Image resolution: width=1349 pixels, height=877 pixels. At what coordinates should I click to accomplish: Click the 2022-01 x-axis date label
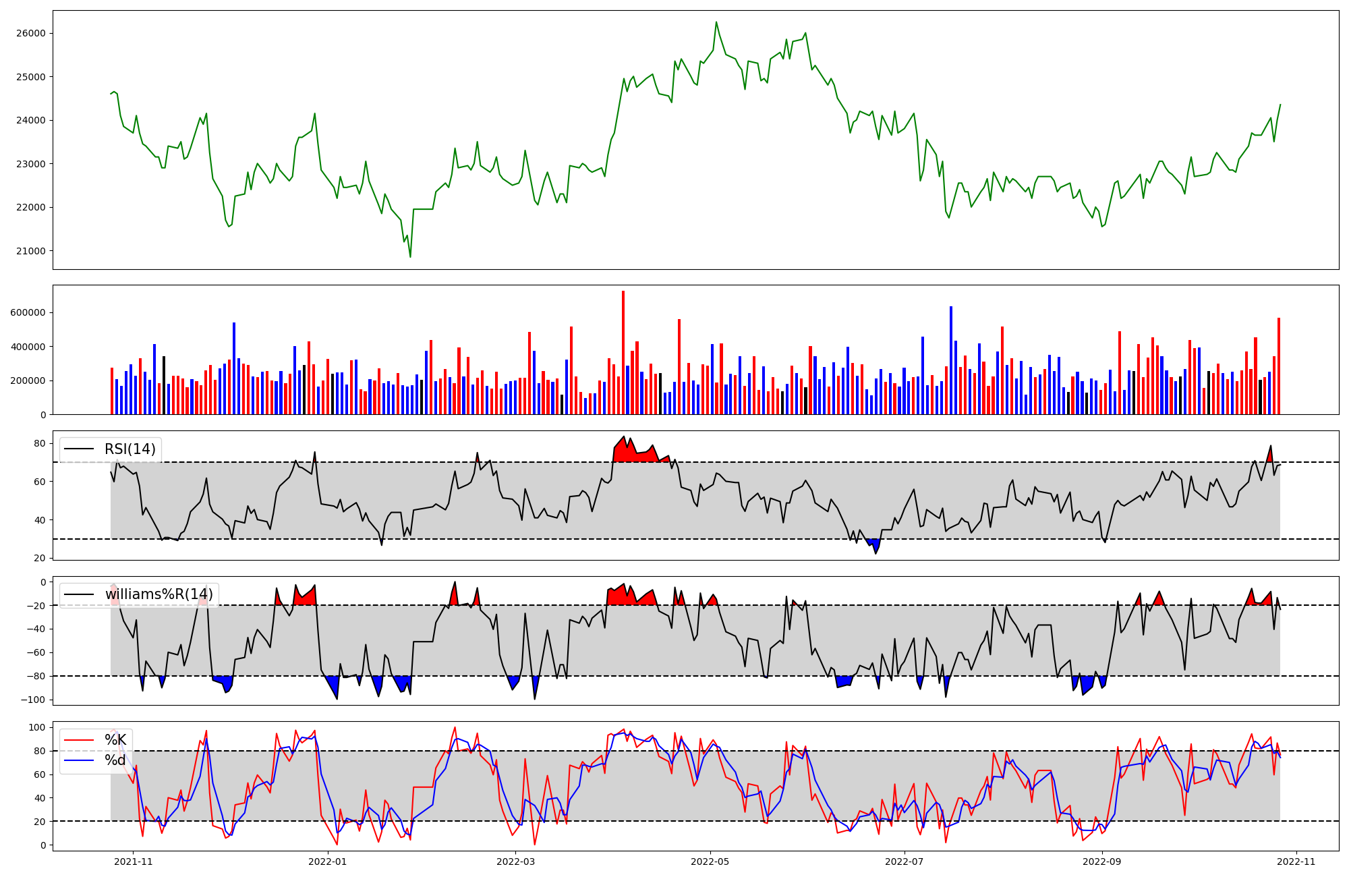point(328,861)
